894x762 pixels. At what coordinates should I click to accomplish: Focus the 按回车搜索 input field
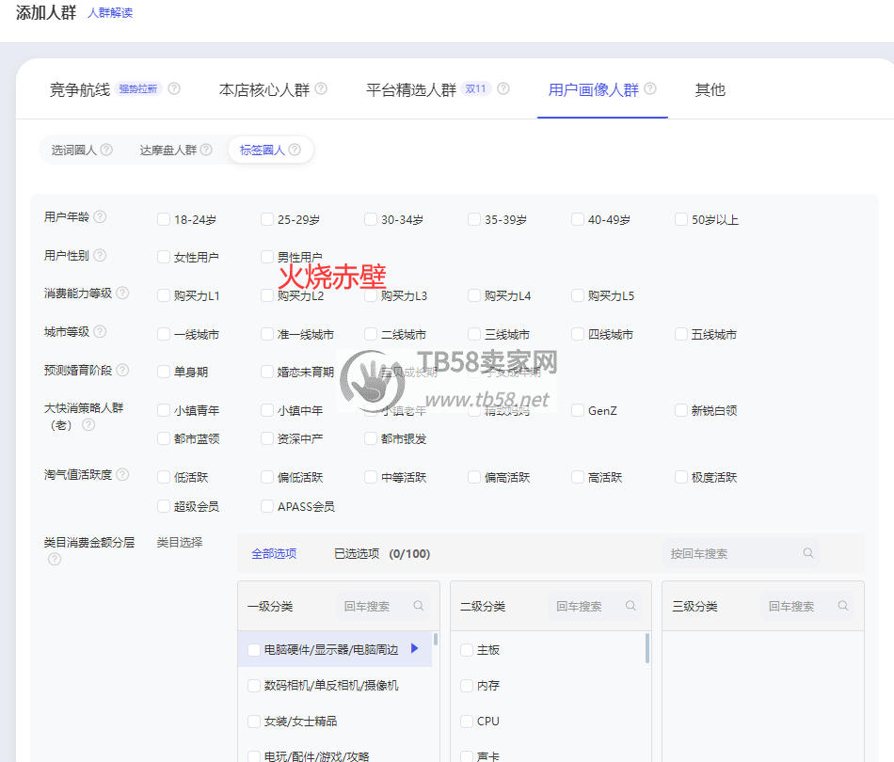click(741, 553)
